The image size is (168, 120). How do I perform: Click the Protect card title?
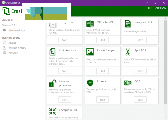click(101, 81)
